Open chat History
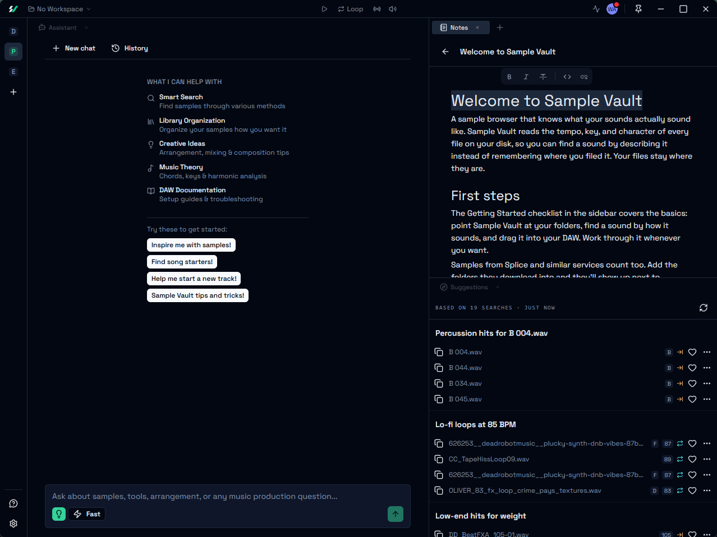This screenshot has width=717, height=537. [130, 48]
